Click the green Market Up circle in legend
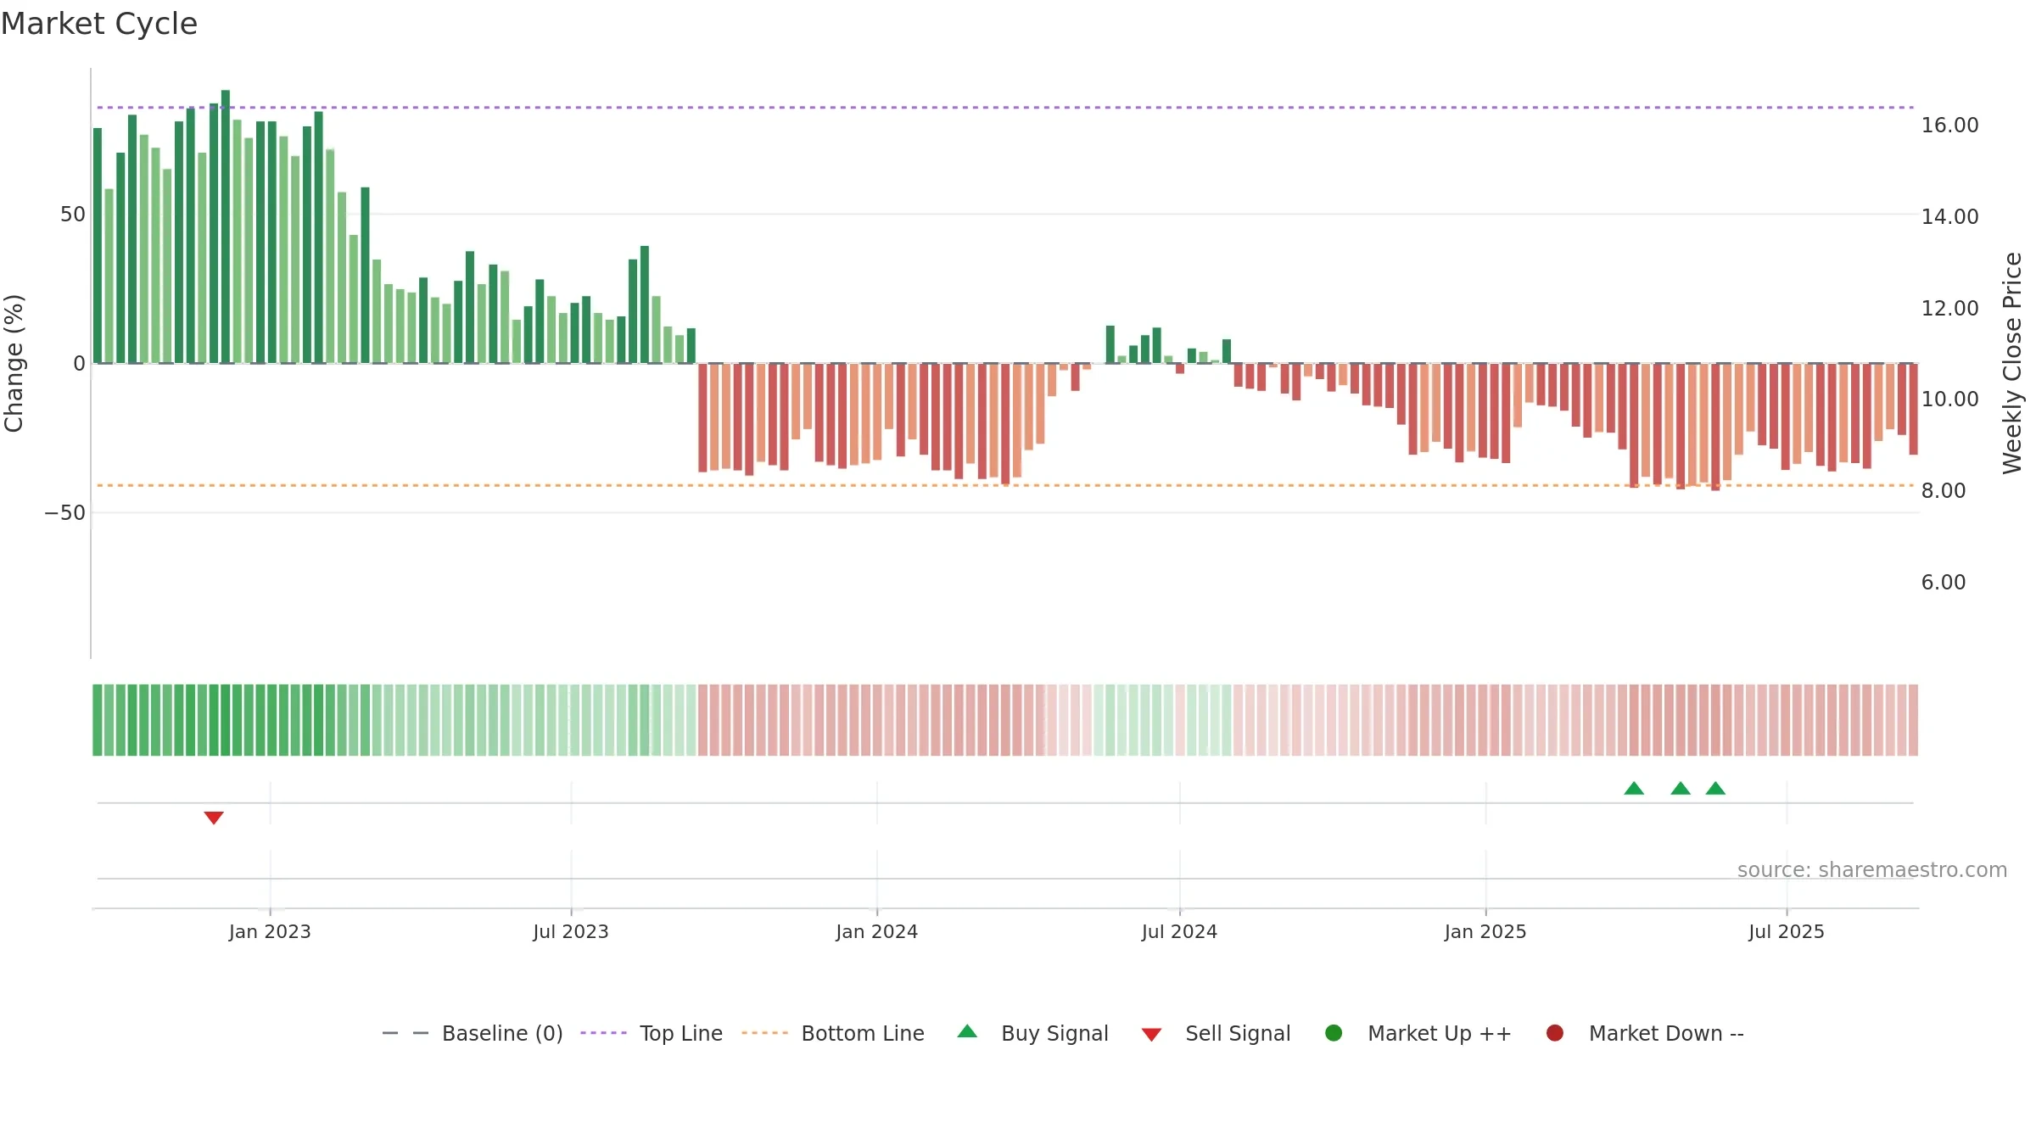Screen dimensions: 2036x1145 [x=1334, y=1033]
